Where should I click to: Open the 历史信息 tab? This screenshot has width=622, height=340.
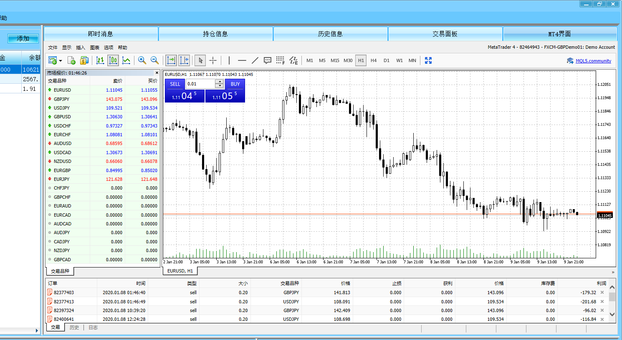coord(330,34)
